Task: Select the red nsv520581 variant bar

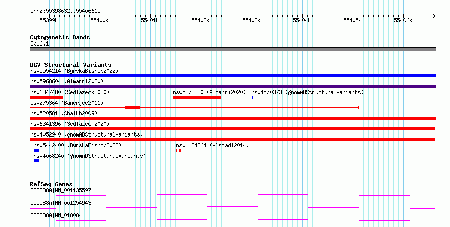Action: pos(233,118)
